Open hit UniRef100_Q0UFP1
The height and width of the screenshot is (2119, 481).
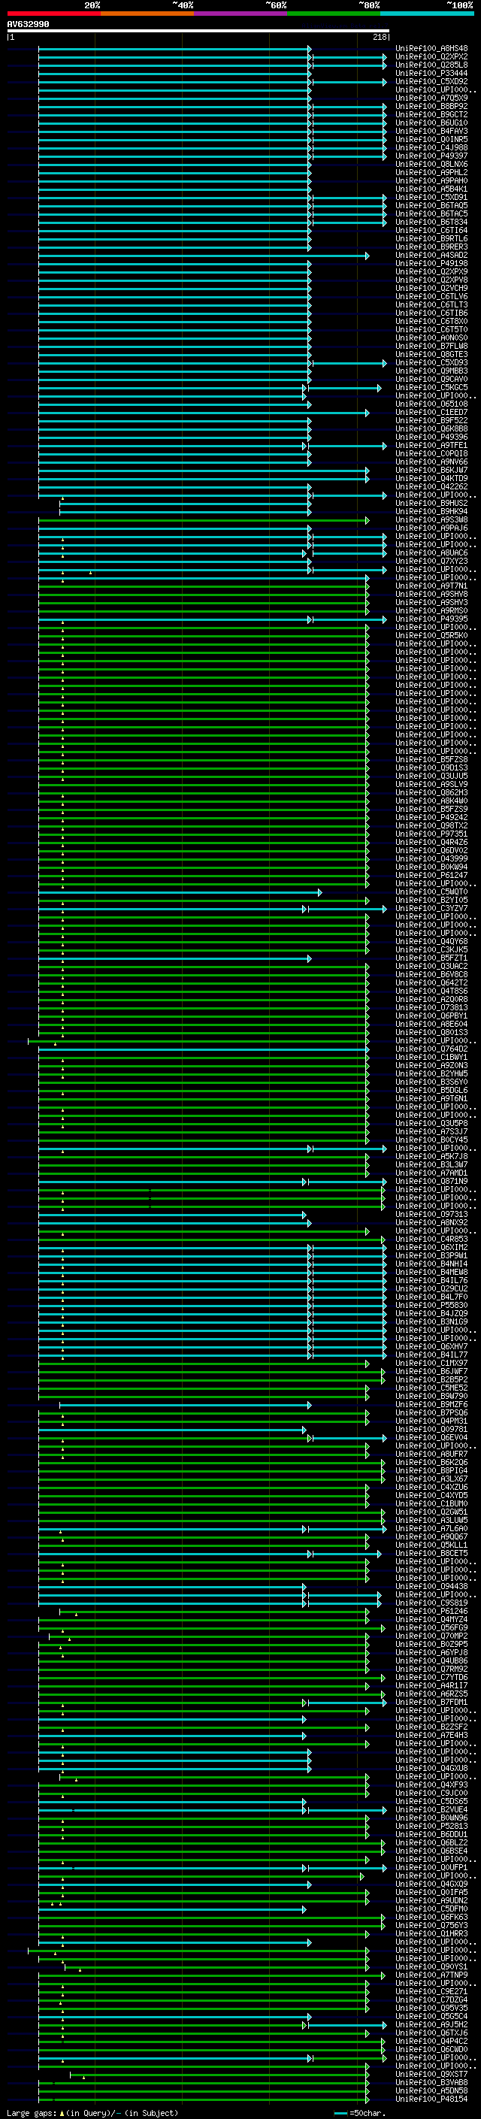coord(431,1867)
